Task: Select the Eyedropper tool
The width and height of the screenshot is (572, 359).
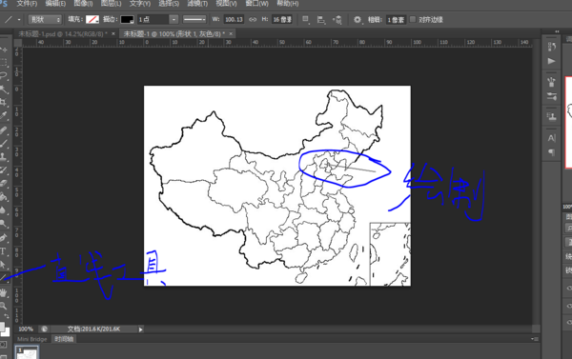Action: [x=4, y=115]
